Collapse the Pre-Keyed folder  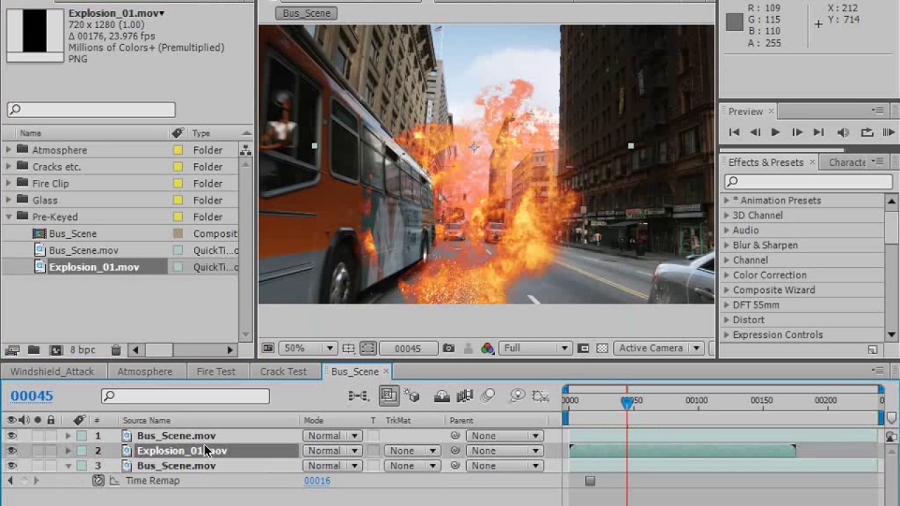(8, 216)
